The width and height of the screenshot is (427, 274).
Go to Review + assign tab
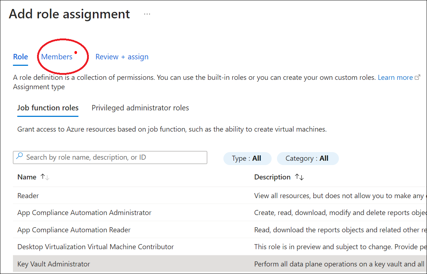tap(122, 57)
